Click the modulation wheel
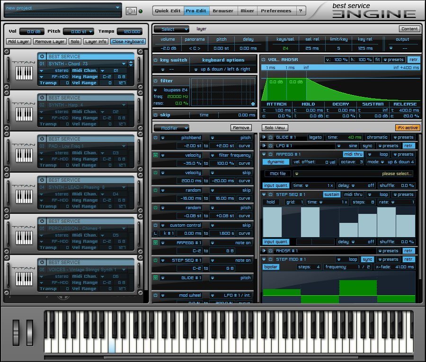 click(x=30, y=332)
